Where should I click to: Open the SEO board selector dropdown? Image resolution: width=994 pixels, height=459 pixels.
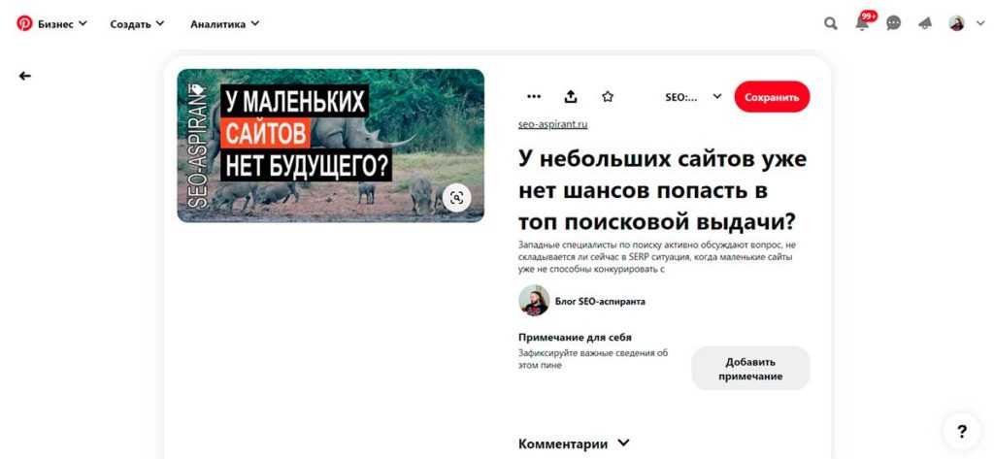693,96
